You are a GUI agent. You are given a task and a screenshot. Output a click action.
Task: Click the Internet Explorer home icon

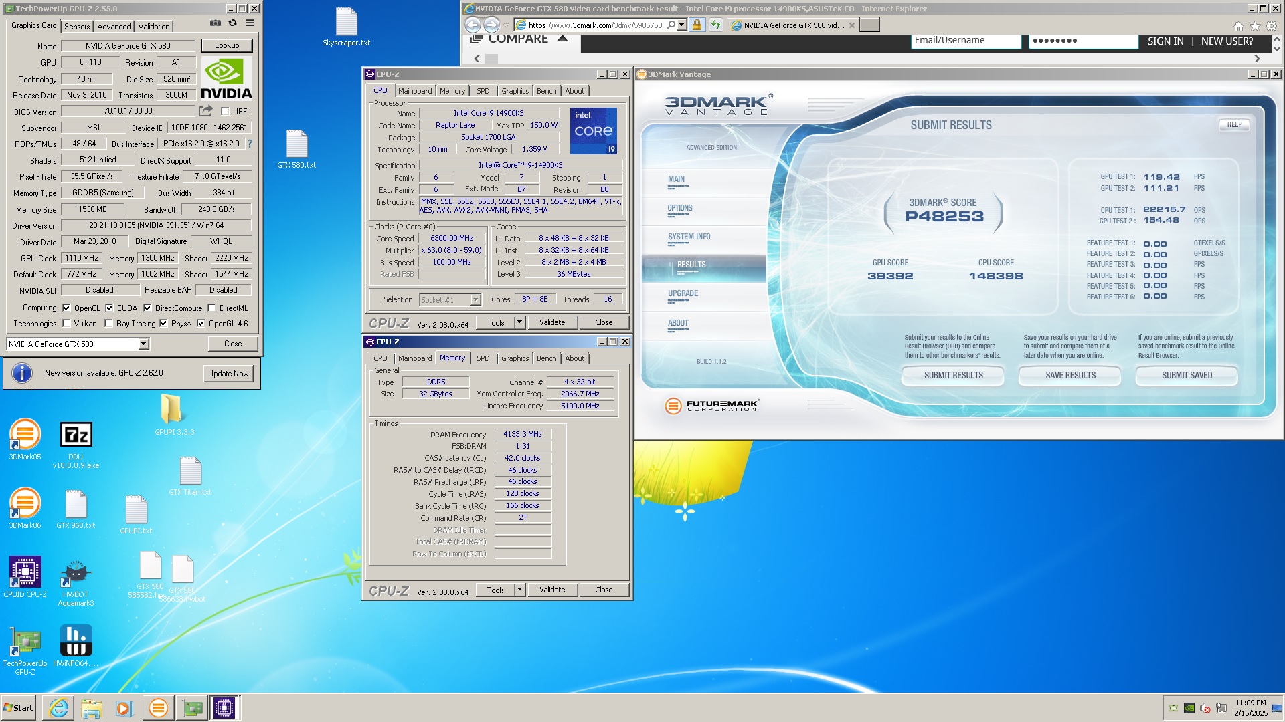click(x=1239, y=26)
